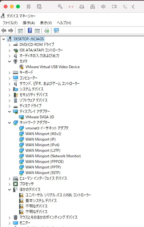Click the ネットワーク アダプター category icon
This screenshot has width=144, height=227.
15,123
